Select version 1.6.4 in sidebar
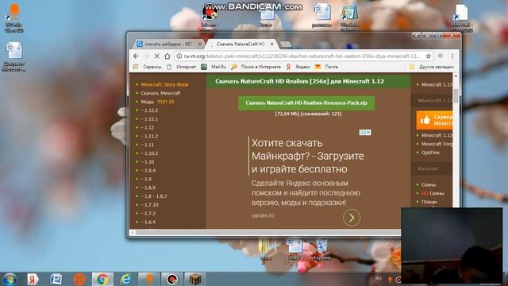Viewport: 508px width, 286px height. coord(148,222)
